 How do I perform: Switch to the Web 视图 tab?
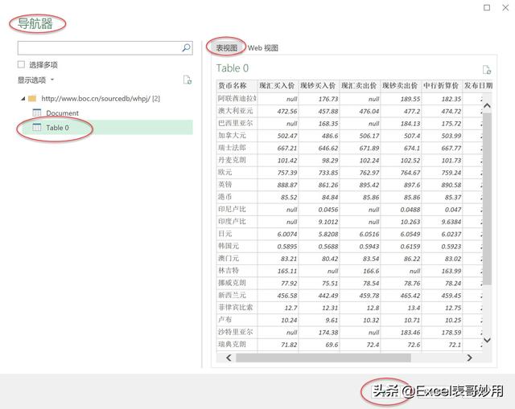(x=263, y=48)
